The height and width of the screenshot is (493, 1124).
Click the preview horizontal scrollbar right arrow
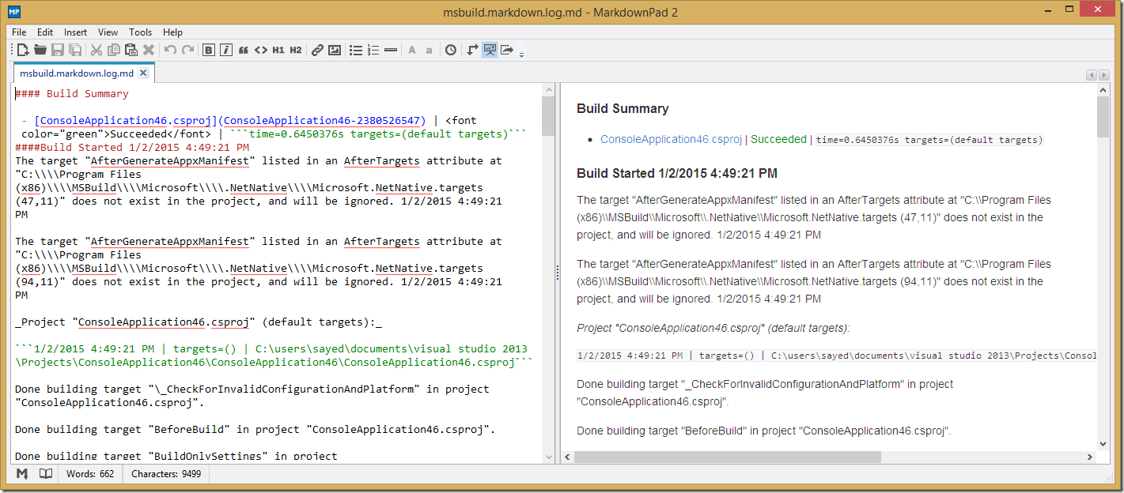(1090, 457)
